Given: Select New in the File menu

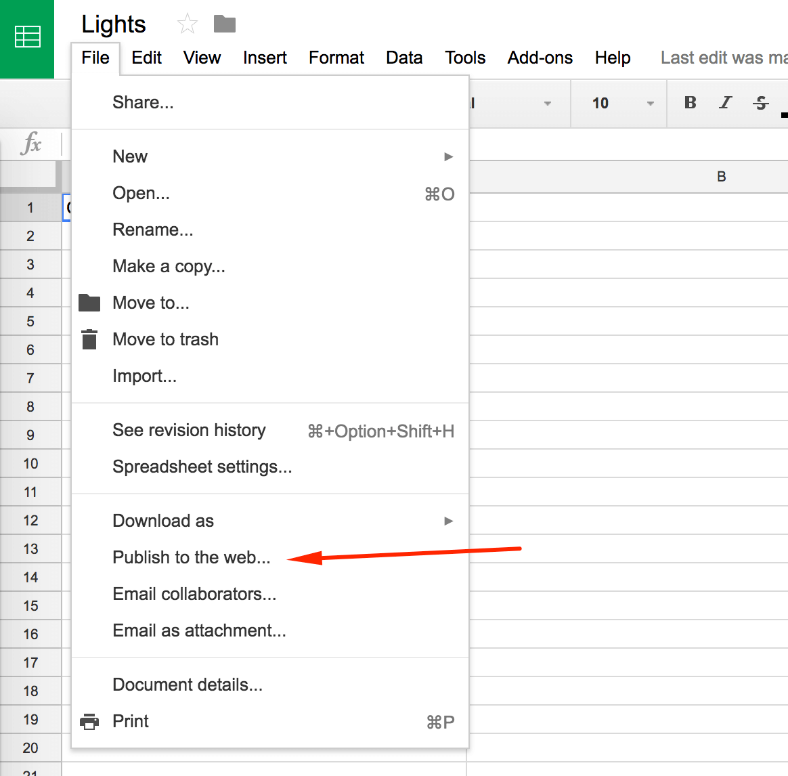Looking at the screenshot, I should tap(270, 157).
